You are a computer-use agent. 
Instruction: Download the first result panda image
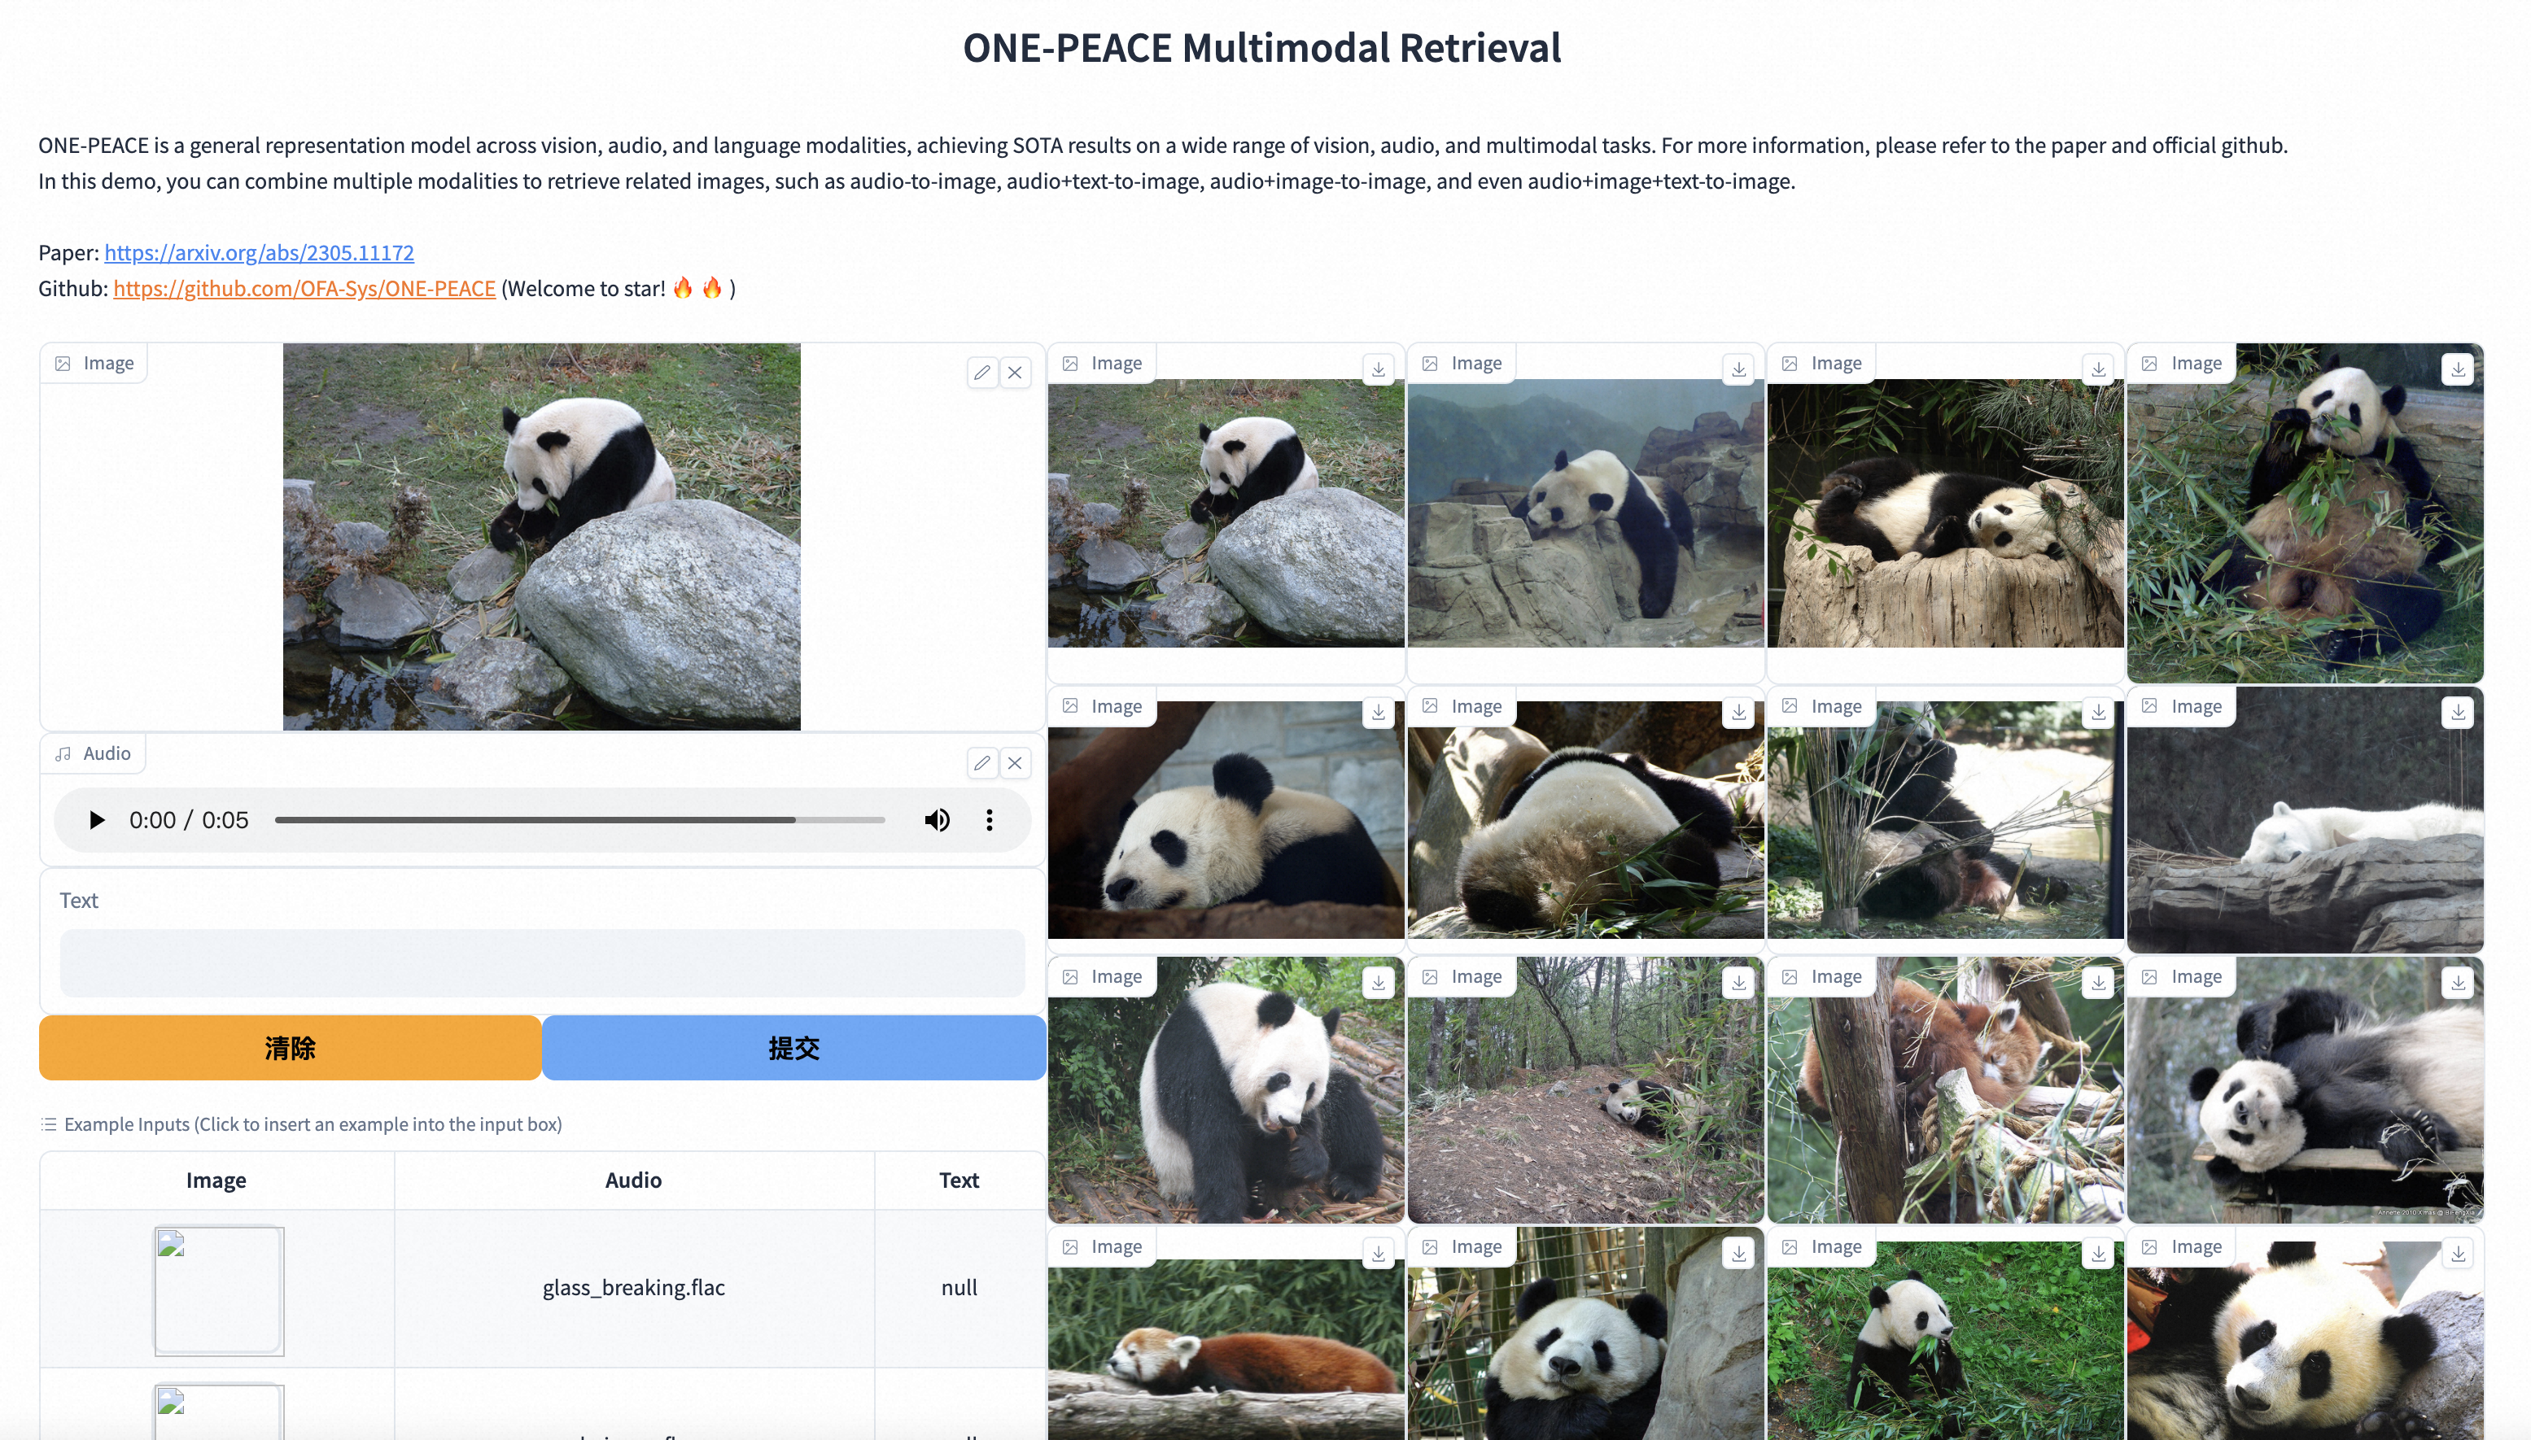[1378, 369]
